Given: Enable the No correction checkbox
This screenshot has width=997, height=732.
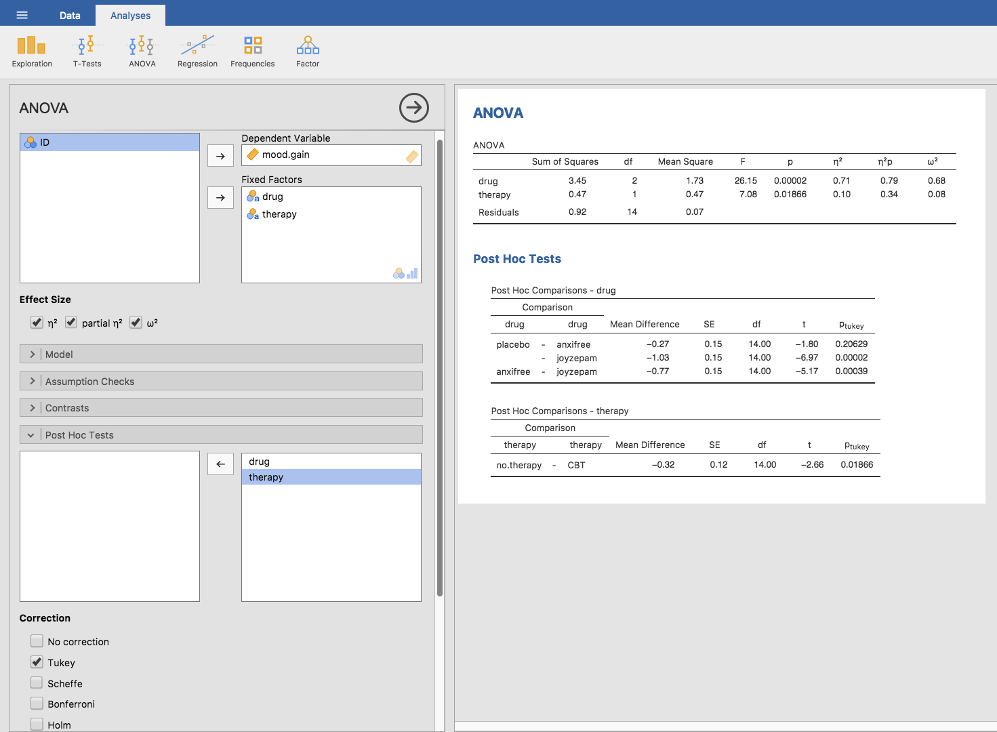Looking at the screenshot, I should [x=37, y=641].
